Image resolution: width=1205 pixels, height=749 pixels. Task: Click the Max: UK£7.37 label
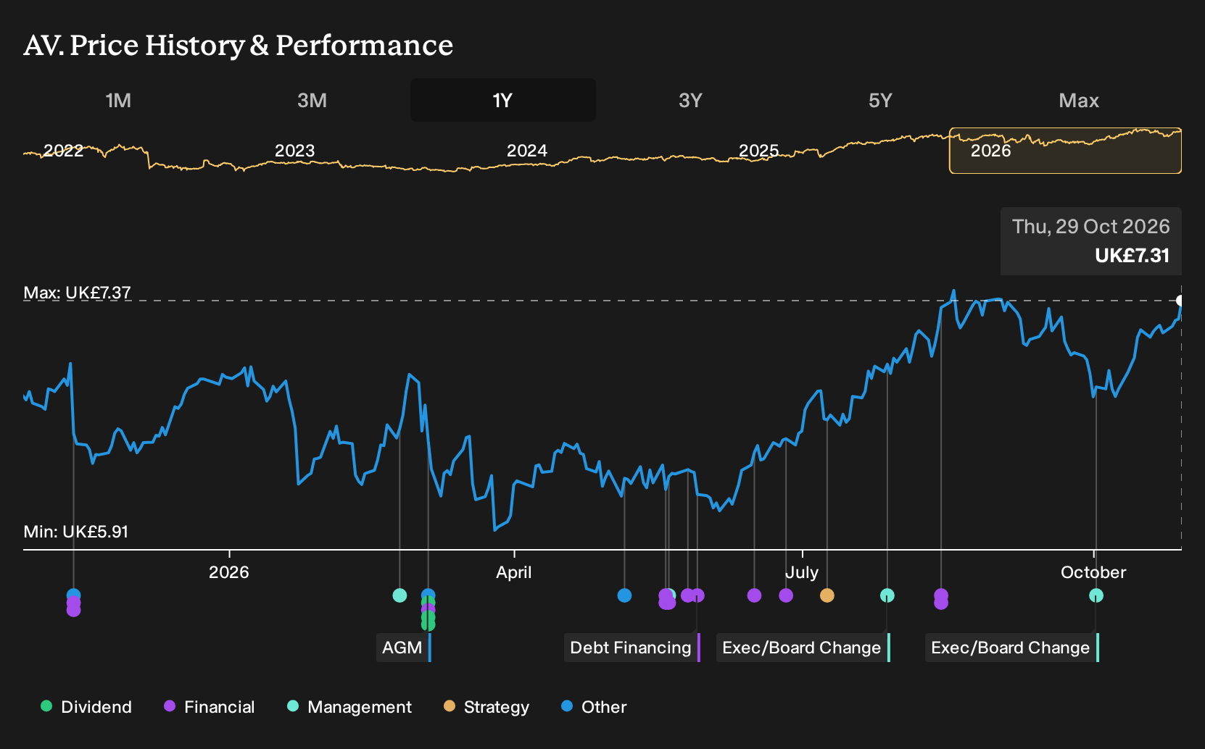(x=77, y=293)
